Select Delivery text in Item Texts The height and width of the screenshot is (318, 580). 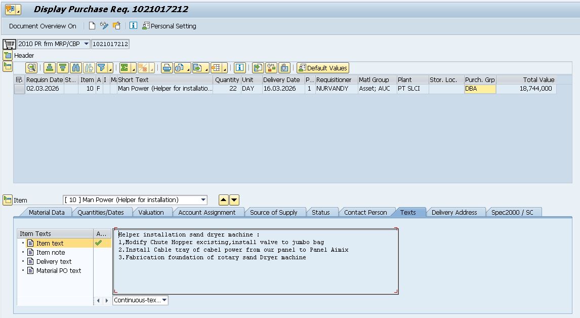pos(54,261)
